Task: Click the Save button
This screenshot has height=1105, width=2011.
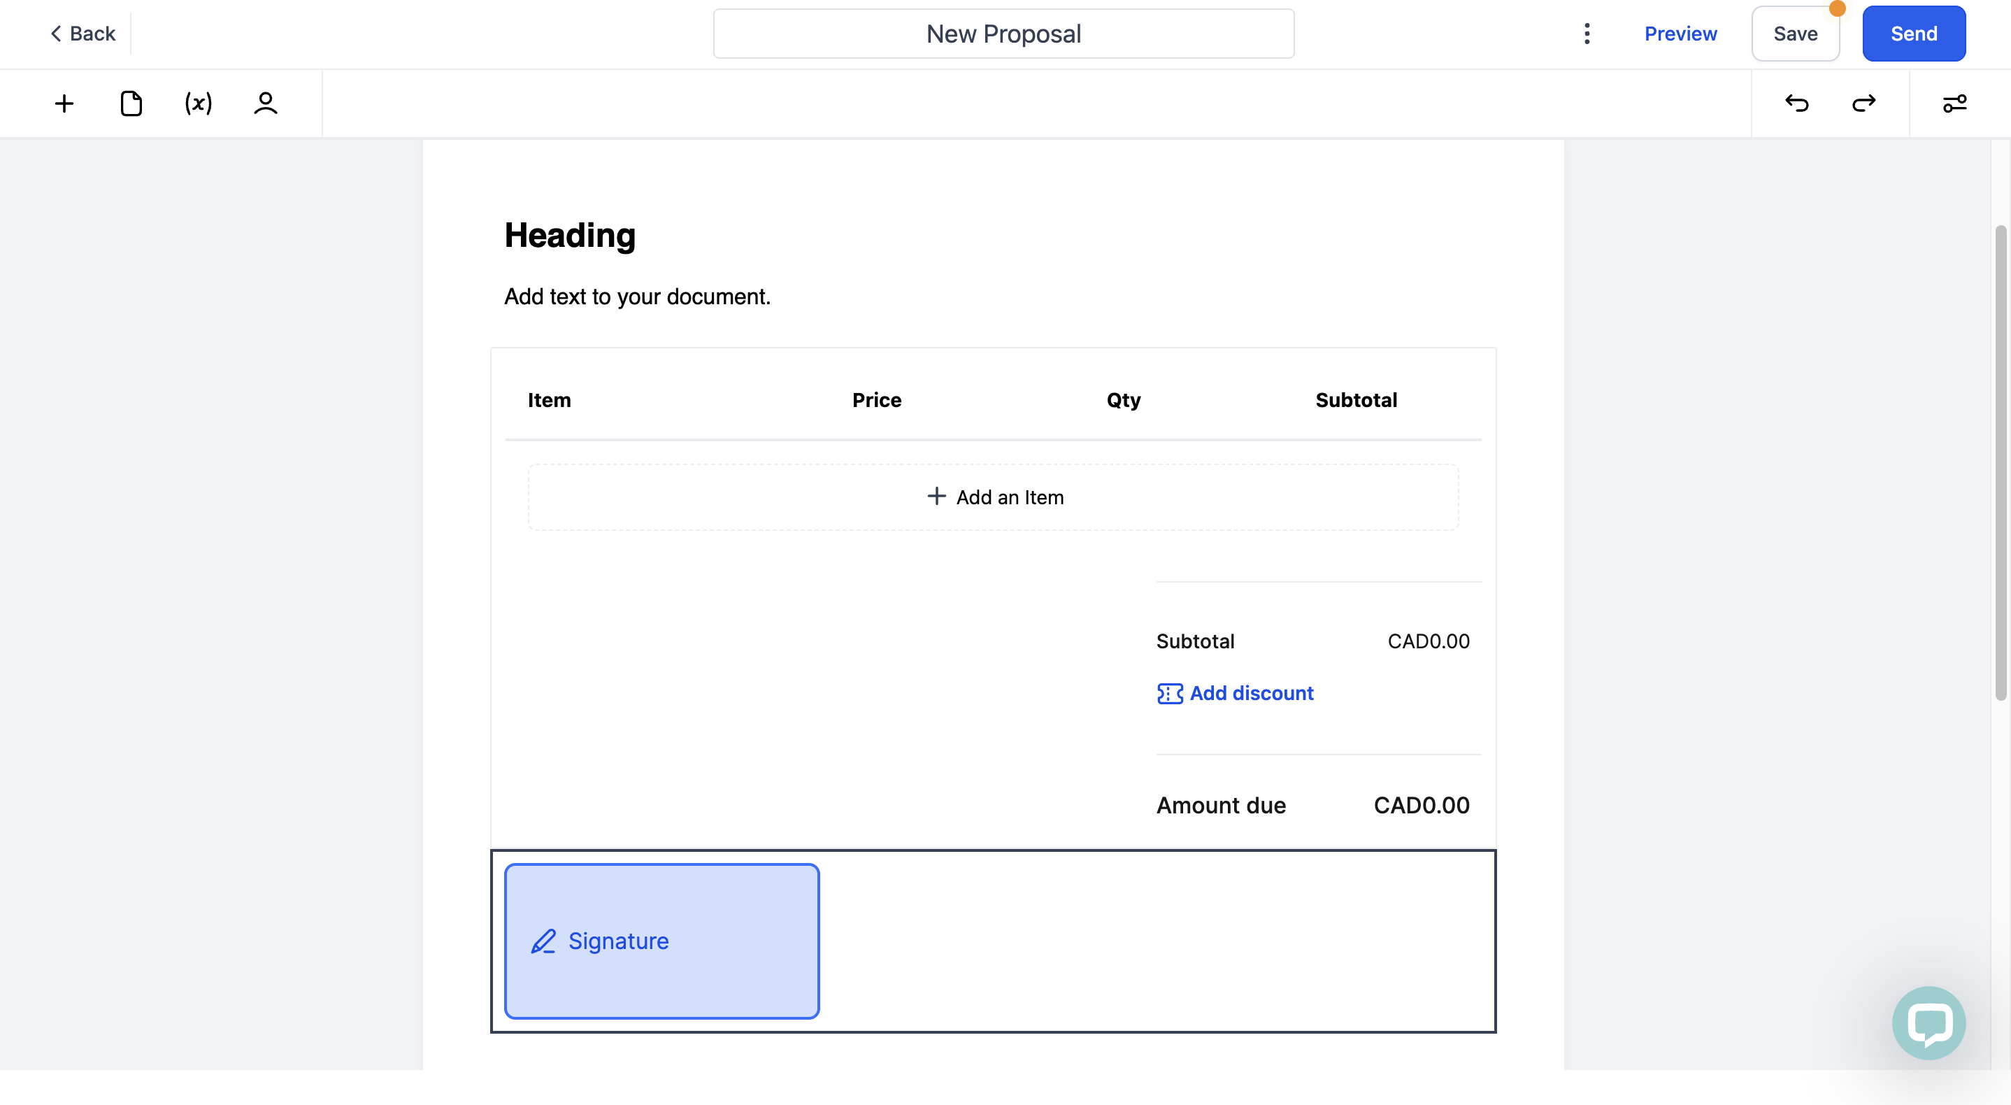Action: click(1796, 33)
